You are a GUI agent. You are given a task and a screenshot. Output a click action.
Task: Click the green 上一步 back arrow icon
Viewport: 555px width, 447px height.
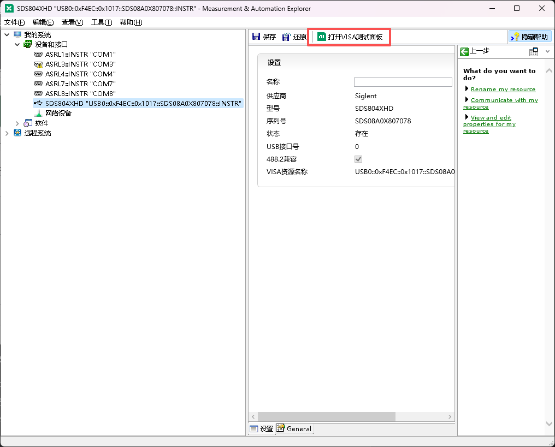tap(464, 52)
